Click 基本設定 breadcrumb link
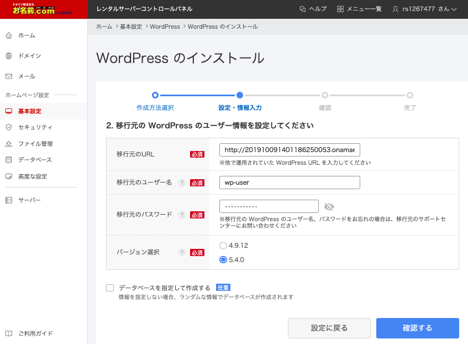468x344 pixels. 130,27
